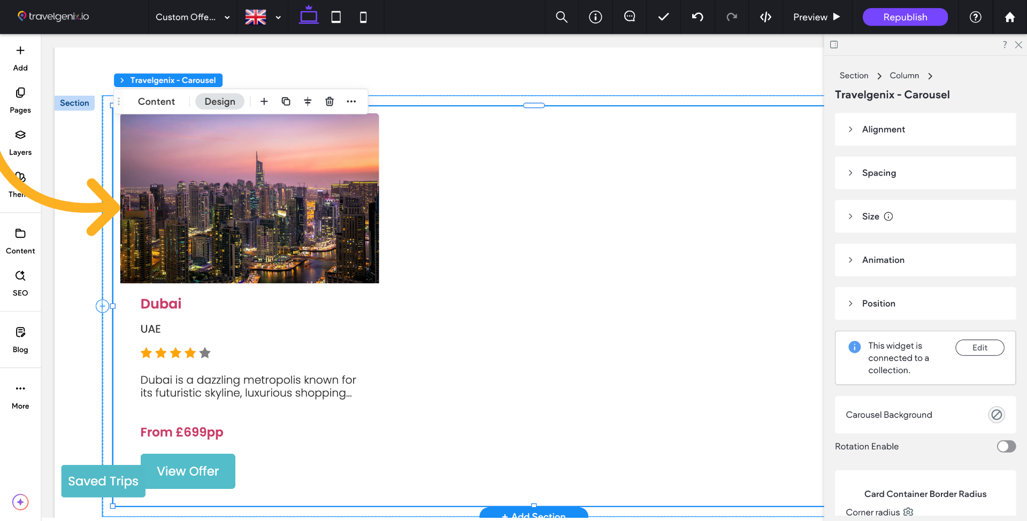Open the search icon in top bar

(561, 17)
